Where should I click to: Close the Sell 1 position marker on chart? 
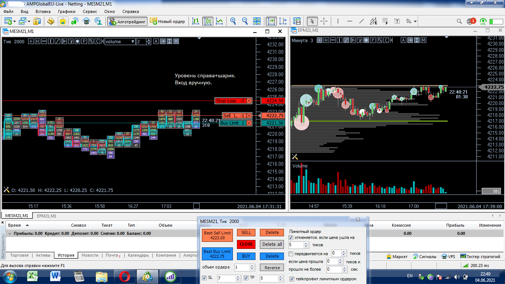point(249,116)
